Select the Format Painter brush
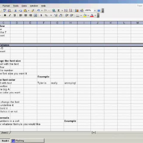143x143 pixels. [33, 10]
